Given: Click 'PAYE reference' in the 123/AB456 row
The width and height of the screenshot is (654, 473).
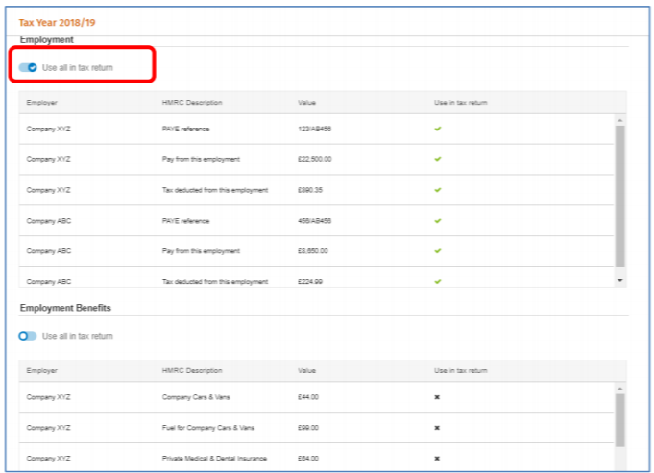Looking at the screenshot, I should [x=185, y=129].
